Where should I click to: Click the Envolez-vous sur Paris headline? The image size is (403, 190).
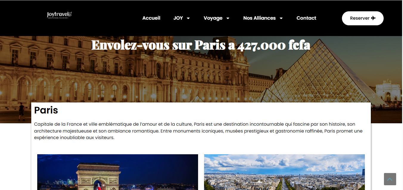pyautogui.click(x=201, y=45)
